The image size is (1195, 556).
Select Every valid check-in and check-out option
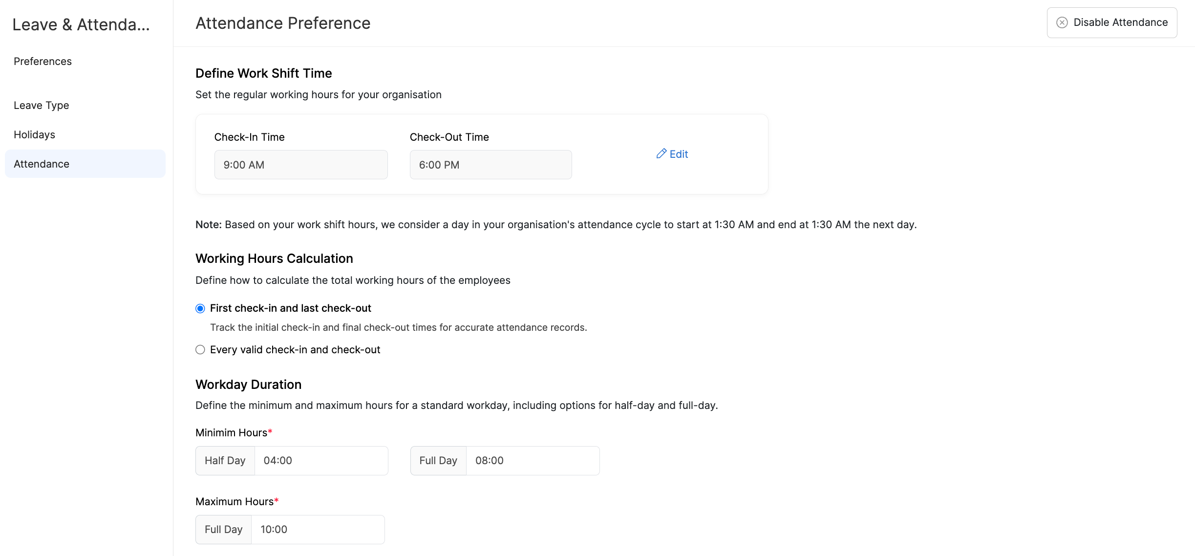click(200, 350)
